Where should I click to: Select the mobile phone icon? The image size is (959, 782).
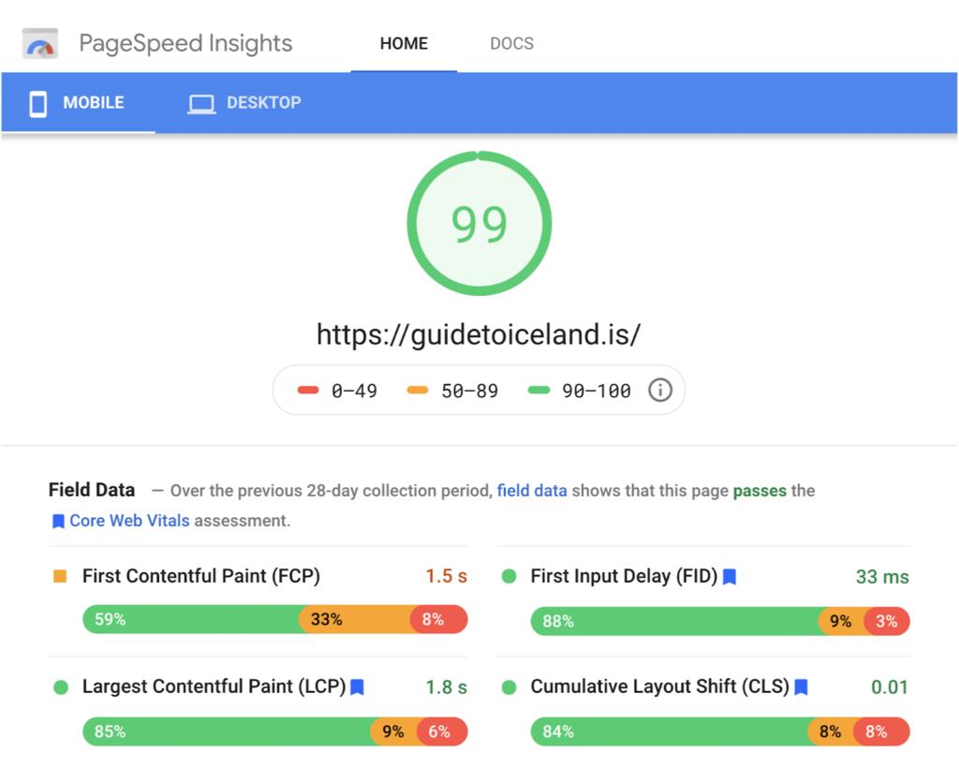pyautogui.click(x=37, y=103)
